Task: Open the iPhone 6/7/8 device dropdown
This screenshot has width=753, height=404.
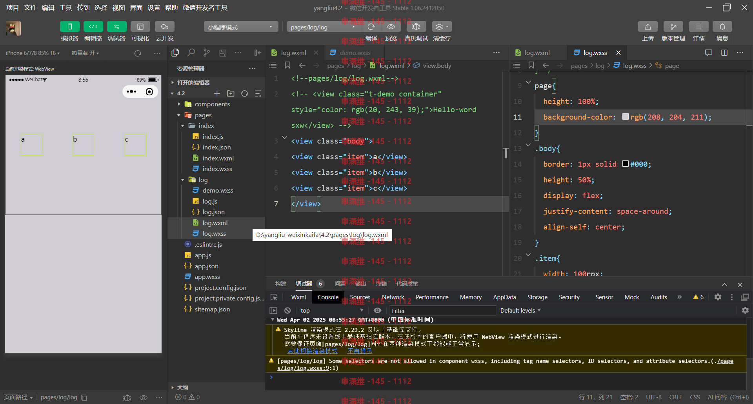Action: pyautogui.click(x=33, y=53)
